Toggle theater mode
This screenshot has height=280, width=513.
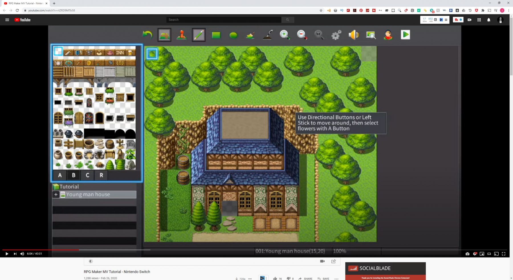click(489, 254)
